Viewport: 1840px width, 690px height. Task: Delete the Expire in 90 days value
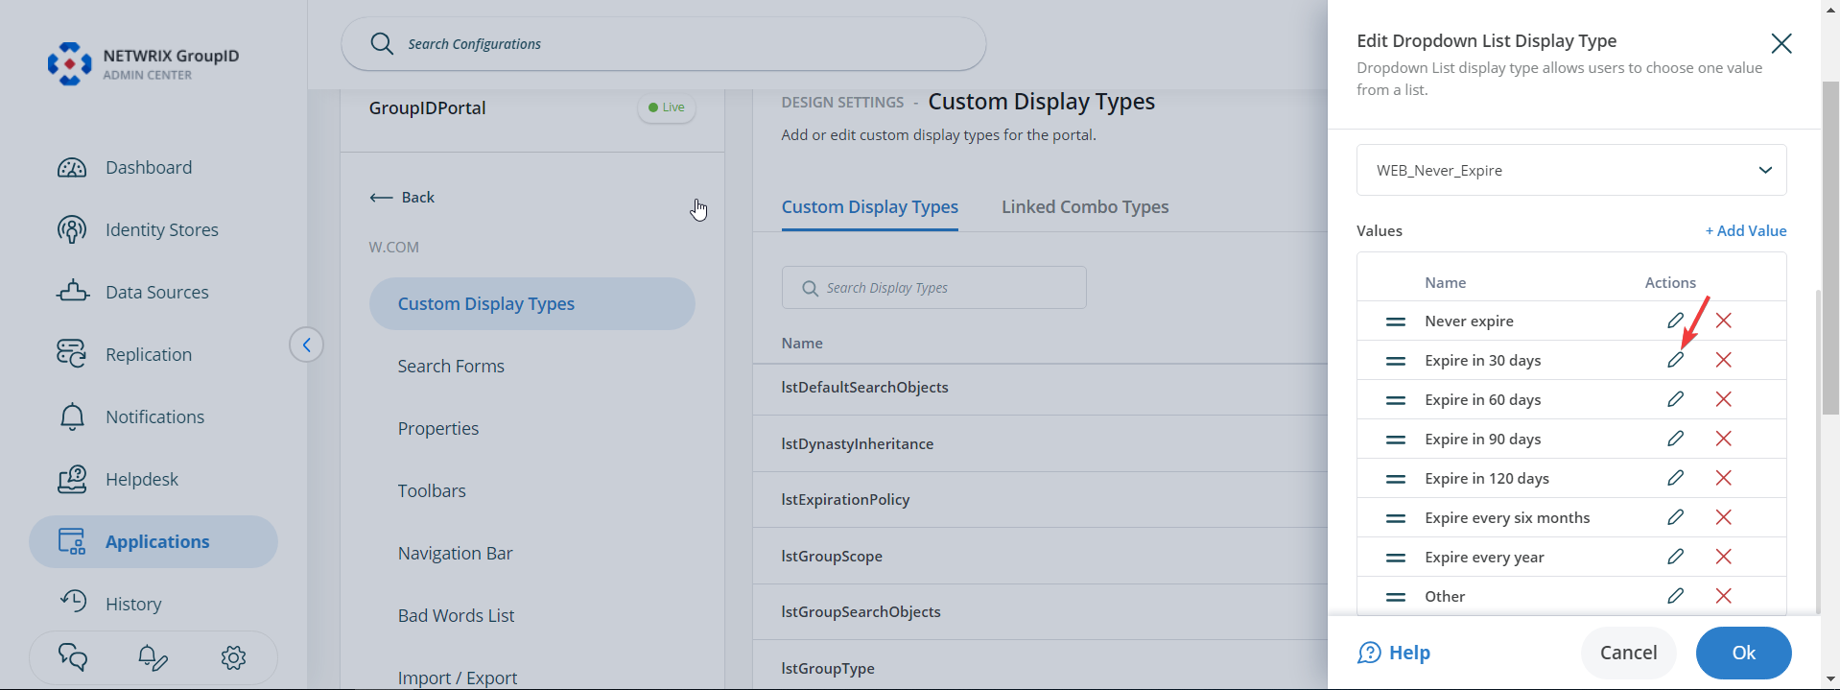pos(1724,439)
